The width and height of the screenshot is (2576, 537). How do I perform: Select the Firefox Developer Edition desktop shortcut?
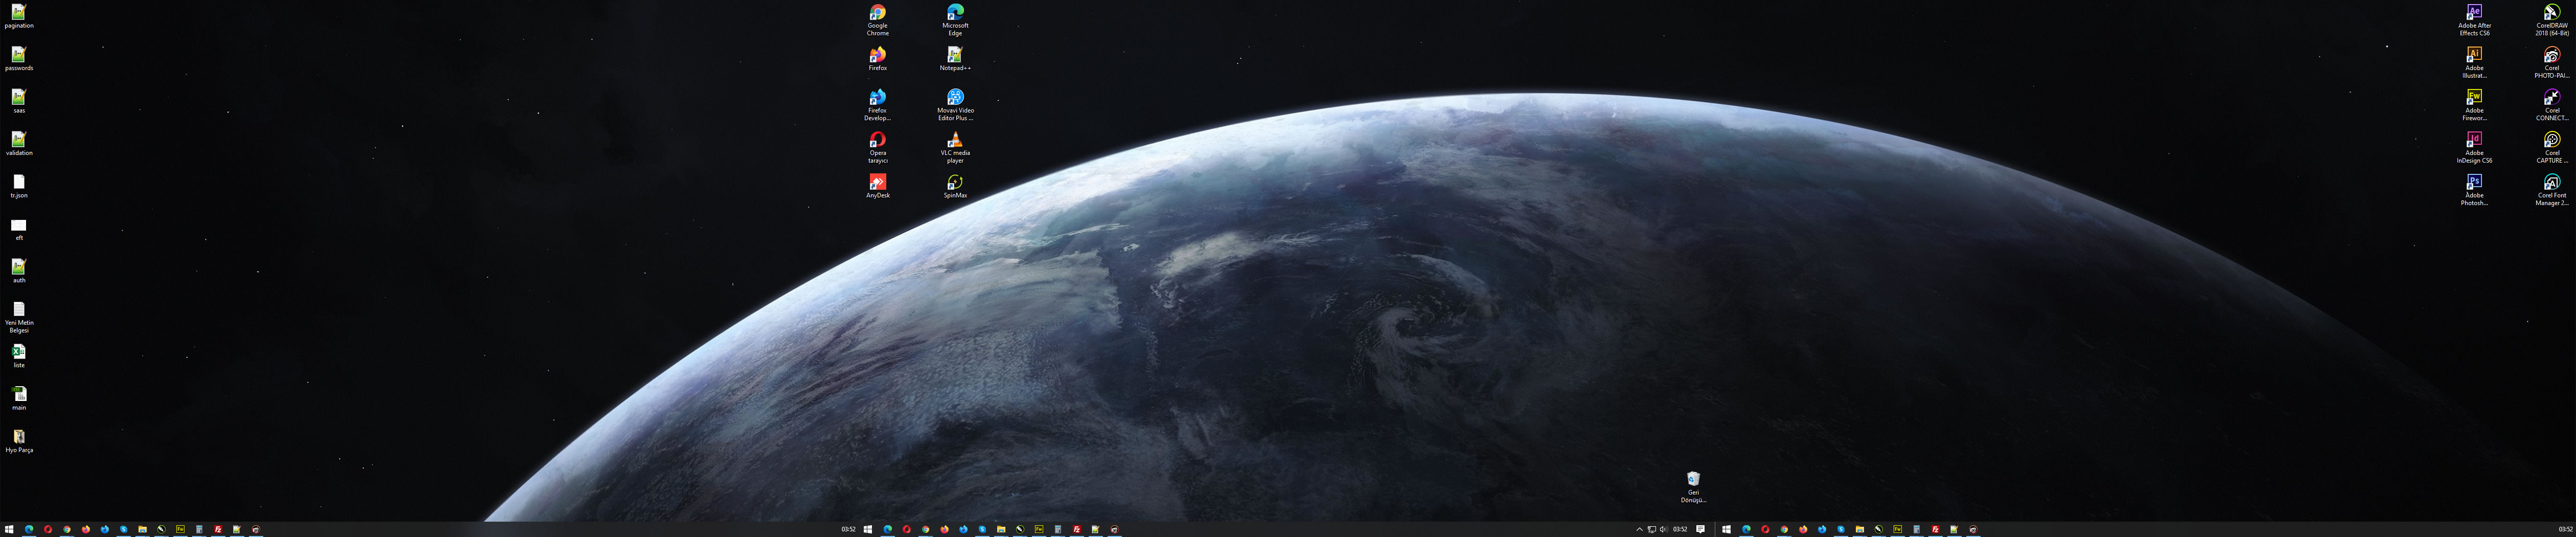[x=877, y=105]
